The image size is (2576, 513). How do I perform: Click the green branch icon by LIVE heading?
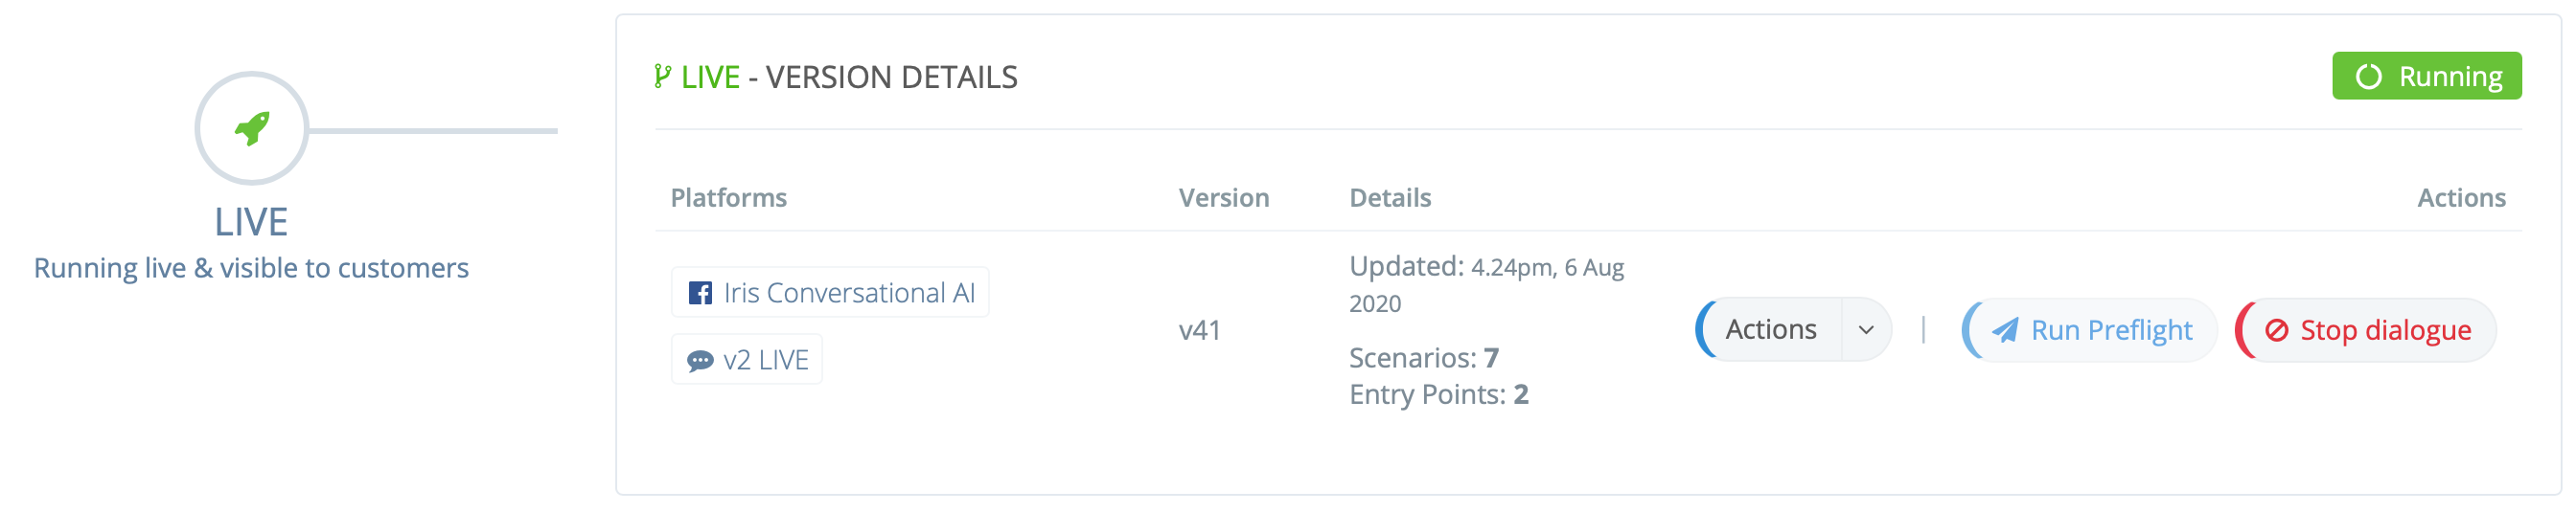pyautogui.click(x=662, y=77)
